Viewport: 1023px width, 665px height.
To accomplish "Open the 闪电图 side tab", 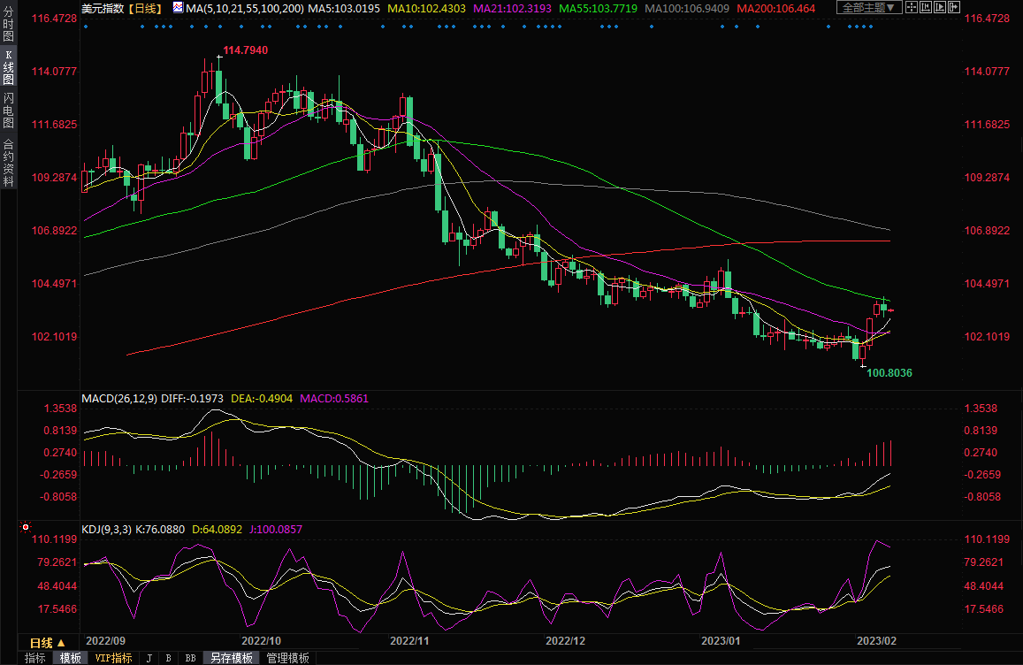I will (x=8, y=110).
